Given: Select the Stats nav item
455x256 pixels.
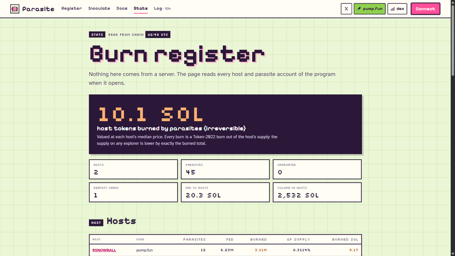Looking at the screenshot, I should 141,8.
